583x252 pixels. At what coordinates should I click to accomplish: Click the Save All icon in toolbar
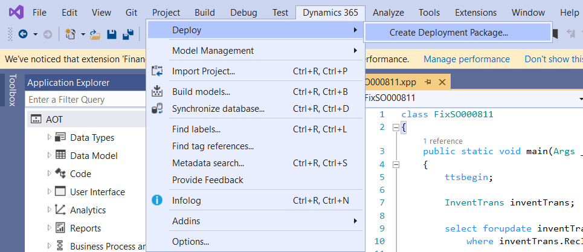pyautogui.click(x=128, y=34)
